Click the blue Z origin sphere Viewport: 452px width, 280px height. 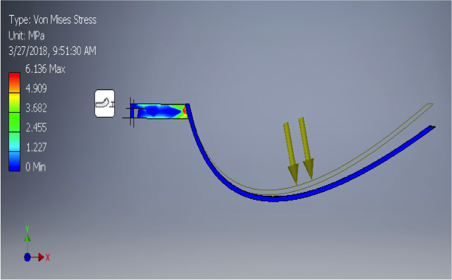27,257
